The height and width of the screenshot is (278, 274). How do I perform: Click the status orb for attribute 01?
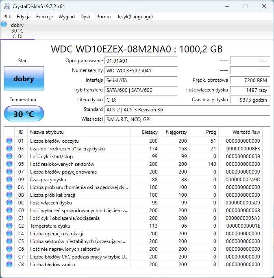click(9, 141)
